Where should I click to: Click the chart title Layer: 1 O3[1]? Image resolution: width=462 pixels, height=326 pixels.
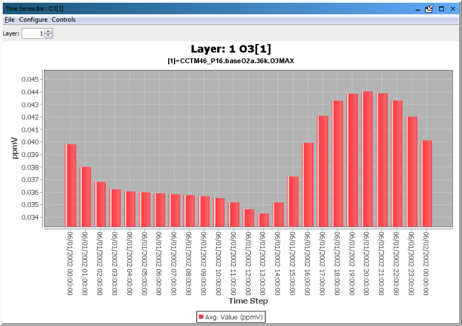tap(231, 49)
